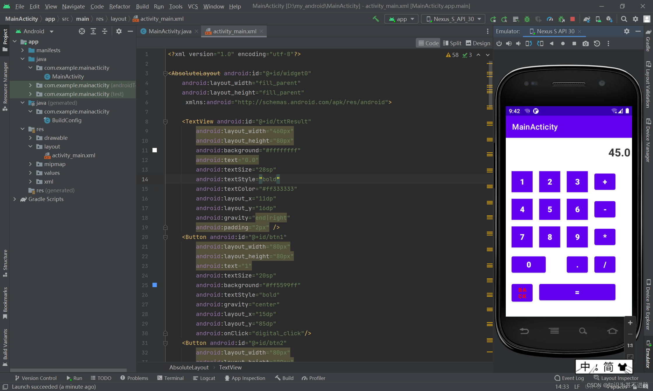Open emulator panel settings gear

pos(627,31)
